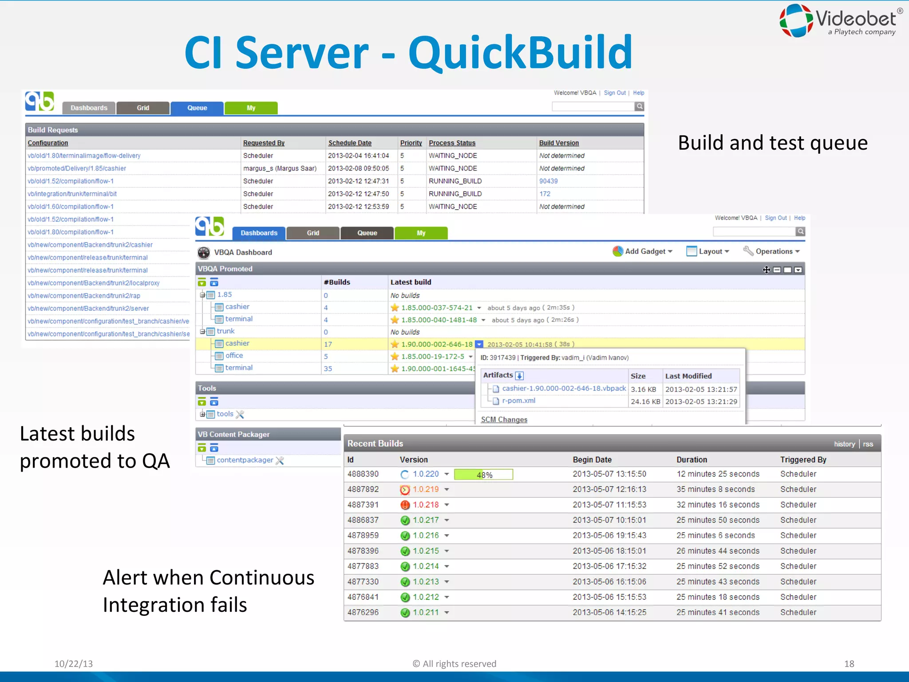Open build version 90439 link

click(x=548, y=181)
